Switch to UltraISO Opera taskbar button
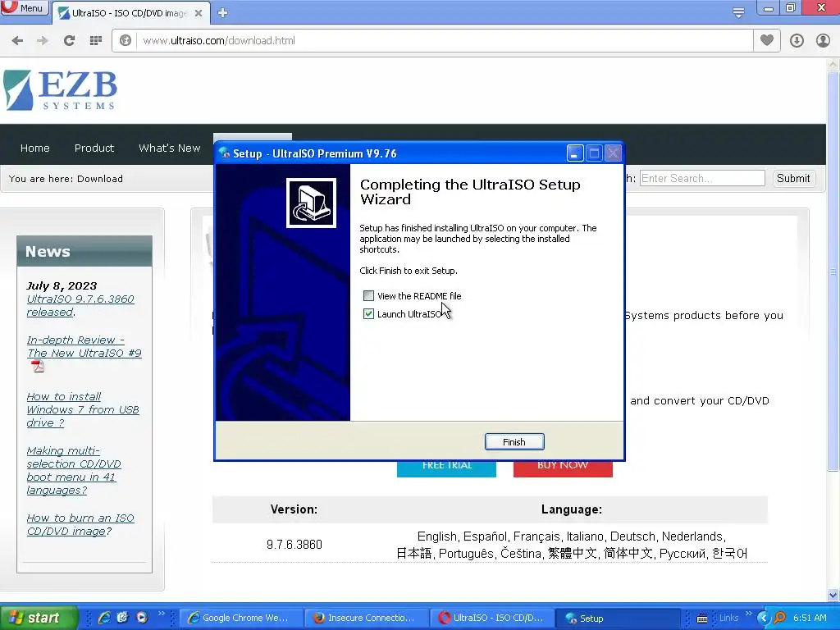Screen dimensions: 840x630 coord(492,618)
